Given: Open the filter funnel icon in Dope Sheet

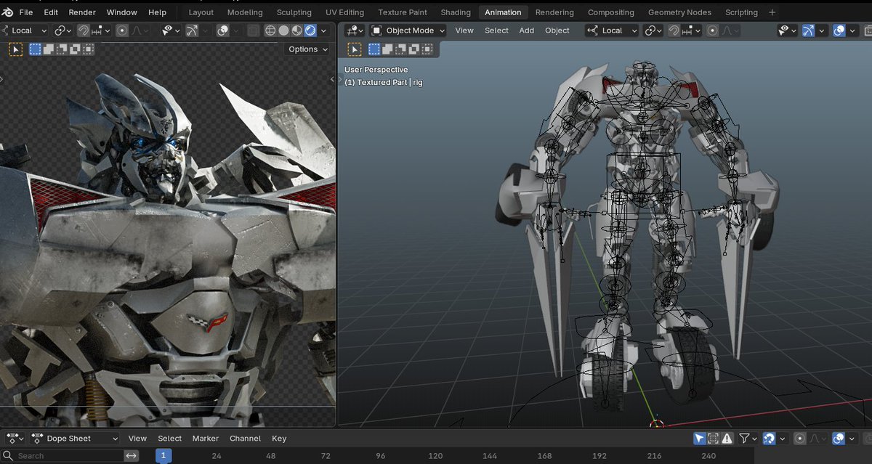Looking at the screenshot, I should click(746, 438).
